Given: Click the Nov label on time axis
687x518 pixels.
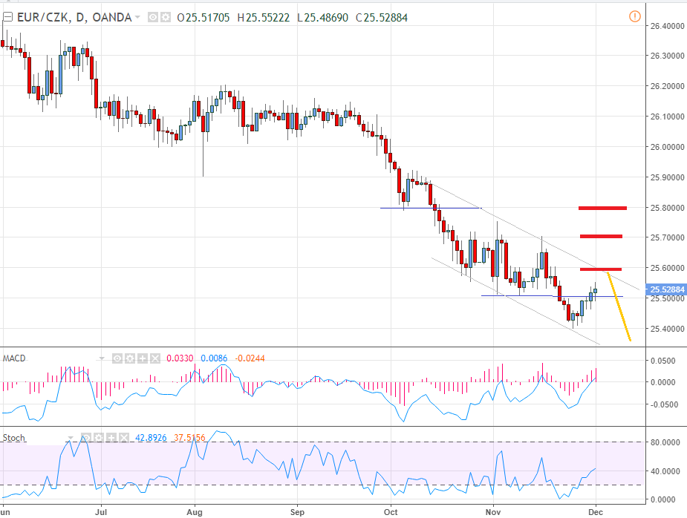Looking at the screenshot, I should point(493,512).
